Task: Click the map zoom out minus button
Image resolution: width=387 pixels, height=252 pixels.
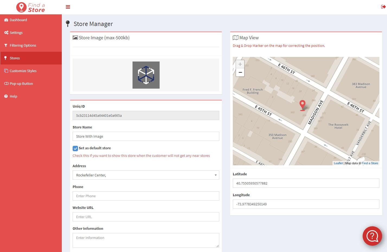Action: 240,72
